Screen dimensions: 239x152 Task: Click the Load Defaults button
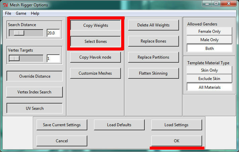point(119,125)
